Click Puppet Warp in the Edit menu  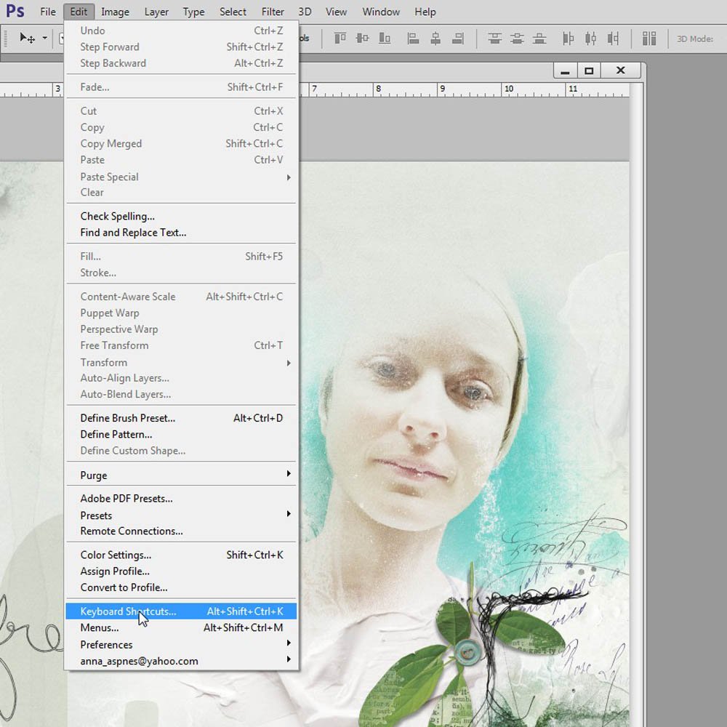coord(181,313)
